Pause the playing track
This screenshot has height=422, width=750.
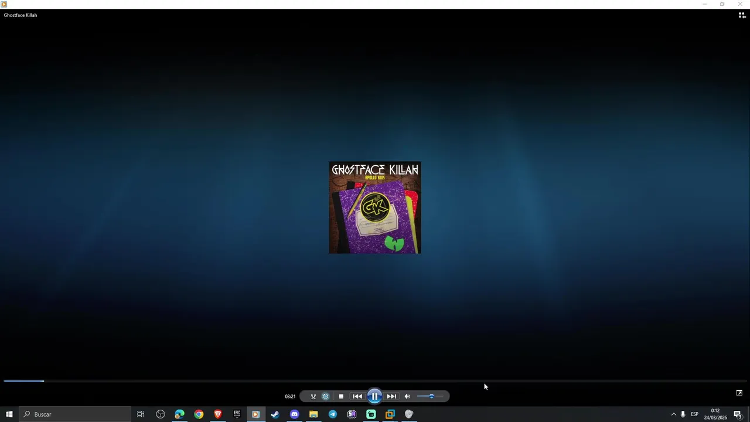374,396
